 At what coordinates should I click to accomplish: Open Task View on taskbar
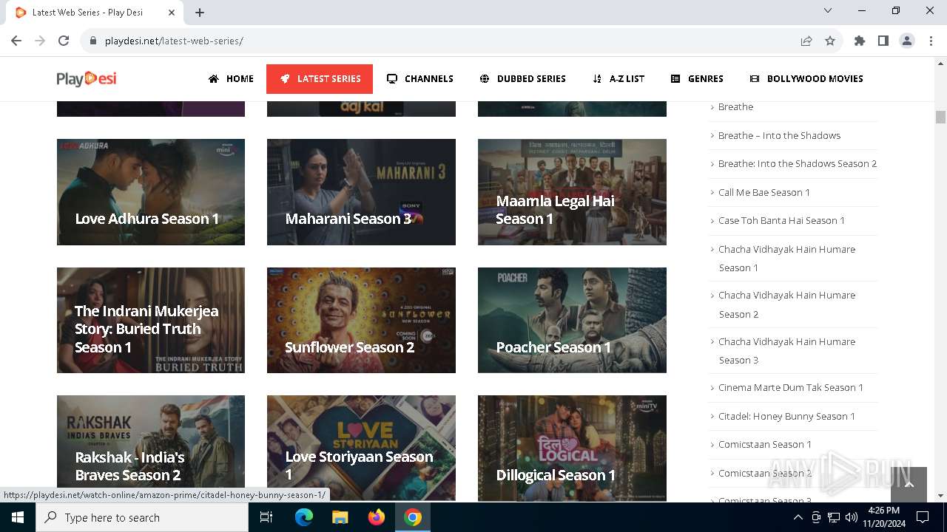pyautogui.click(x=266, y=517)
